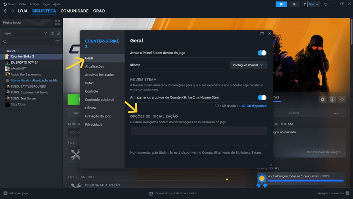Click the Downloads icon in bottom bar

pos(151,193)
